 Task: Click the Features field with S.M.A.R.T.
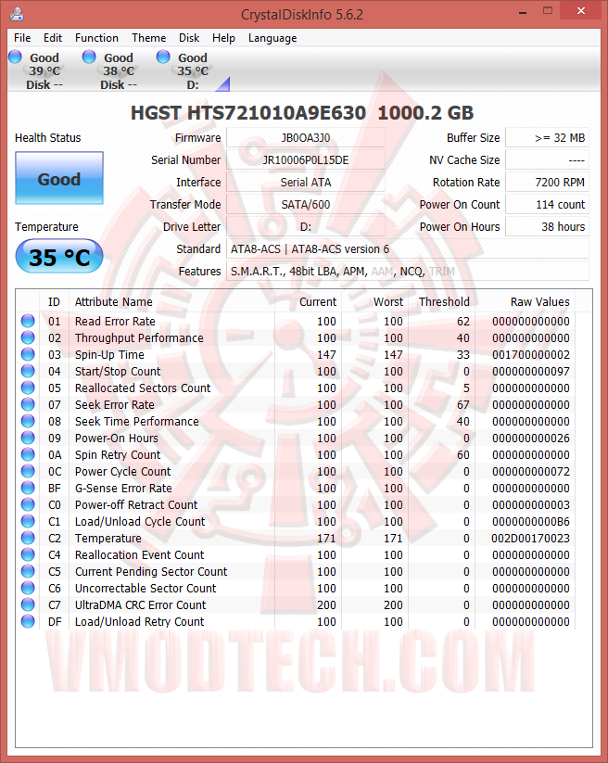[408, 271]
